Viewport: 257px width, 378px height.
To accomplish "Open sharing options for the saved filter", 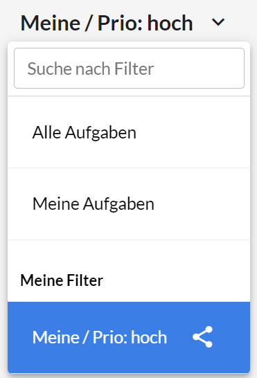I will point(202,336).
